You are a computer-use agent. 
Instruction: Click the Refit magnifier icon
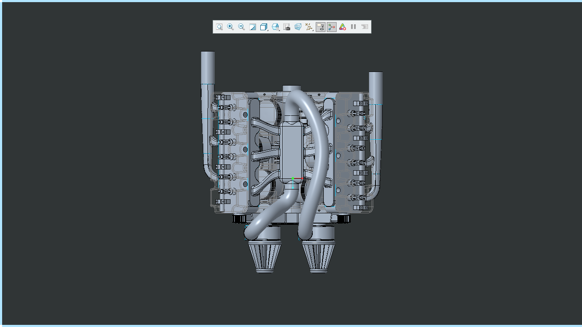coord(219,27)
